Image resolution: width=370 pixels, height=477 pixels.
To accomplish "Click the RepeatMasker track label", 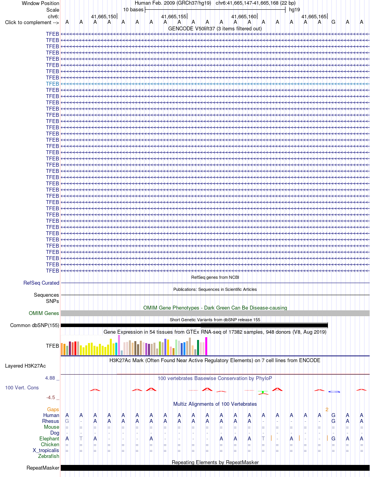I will coord(43,468).
